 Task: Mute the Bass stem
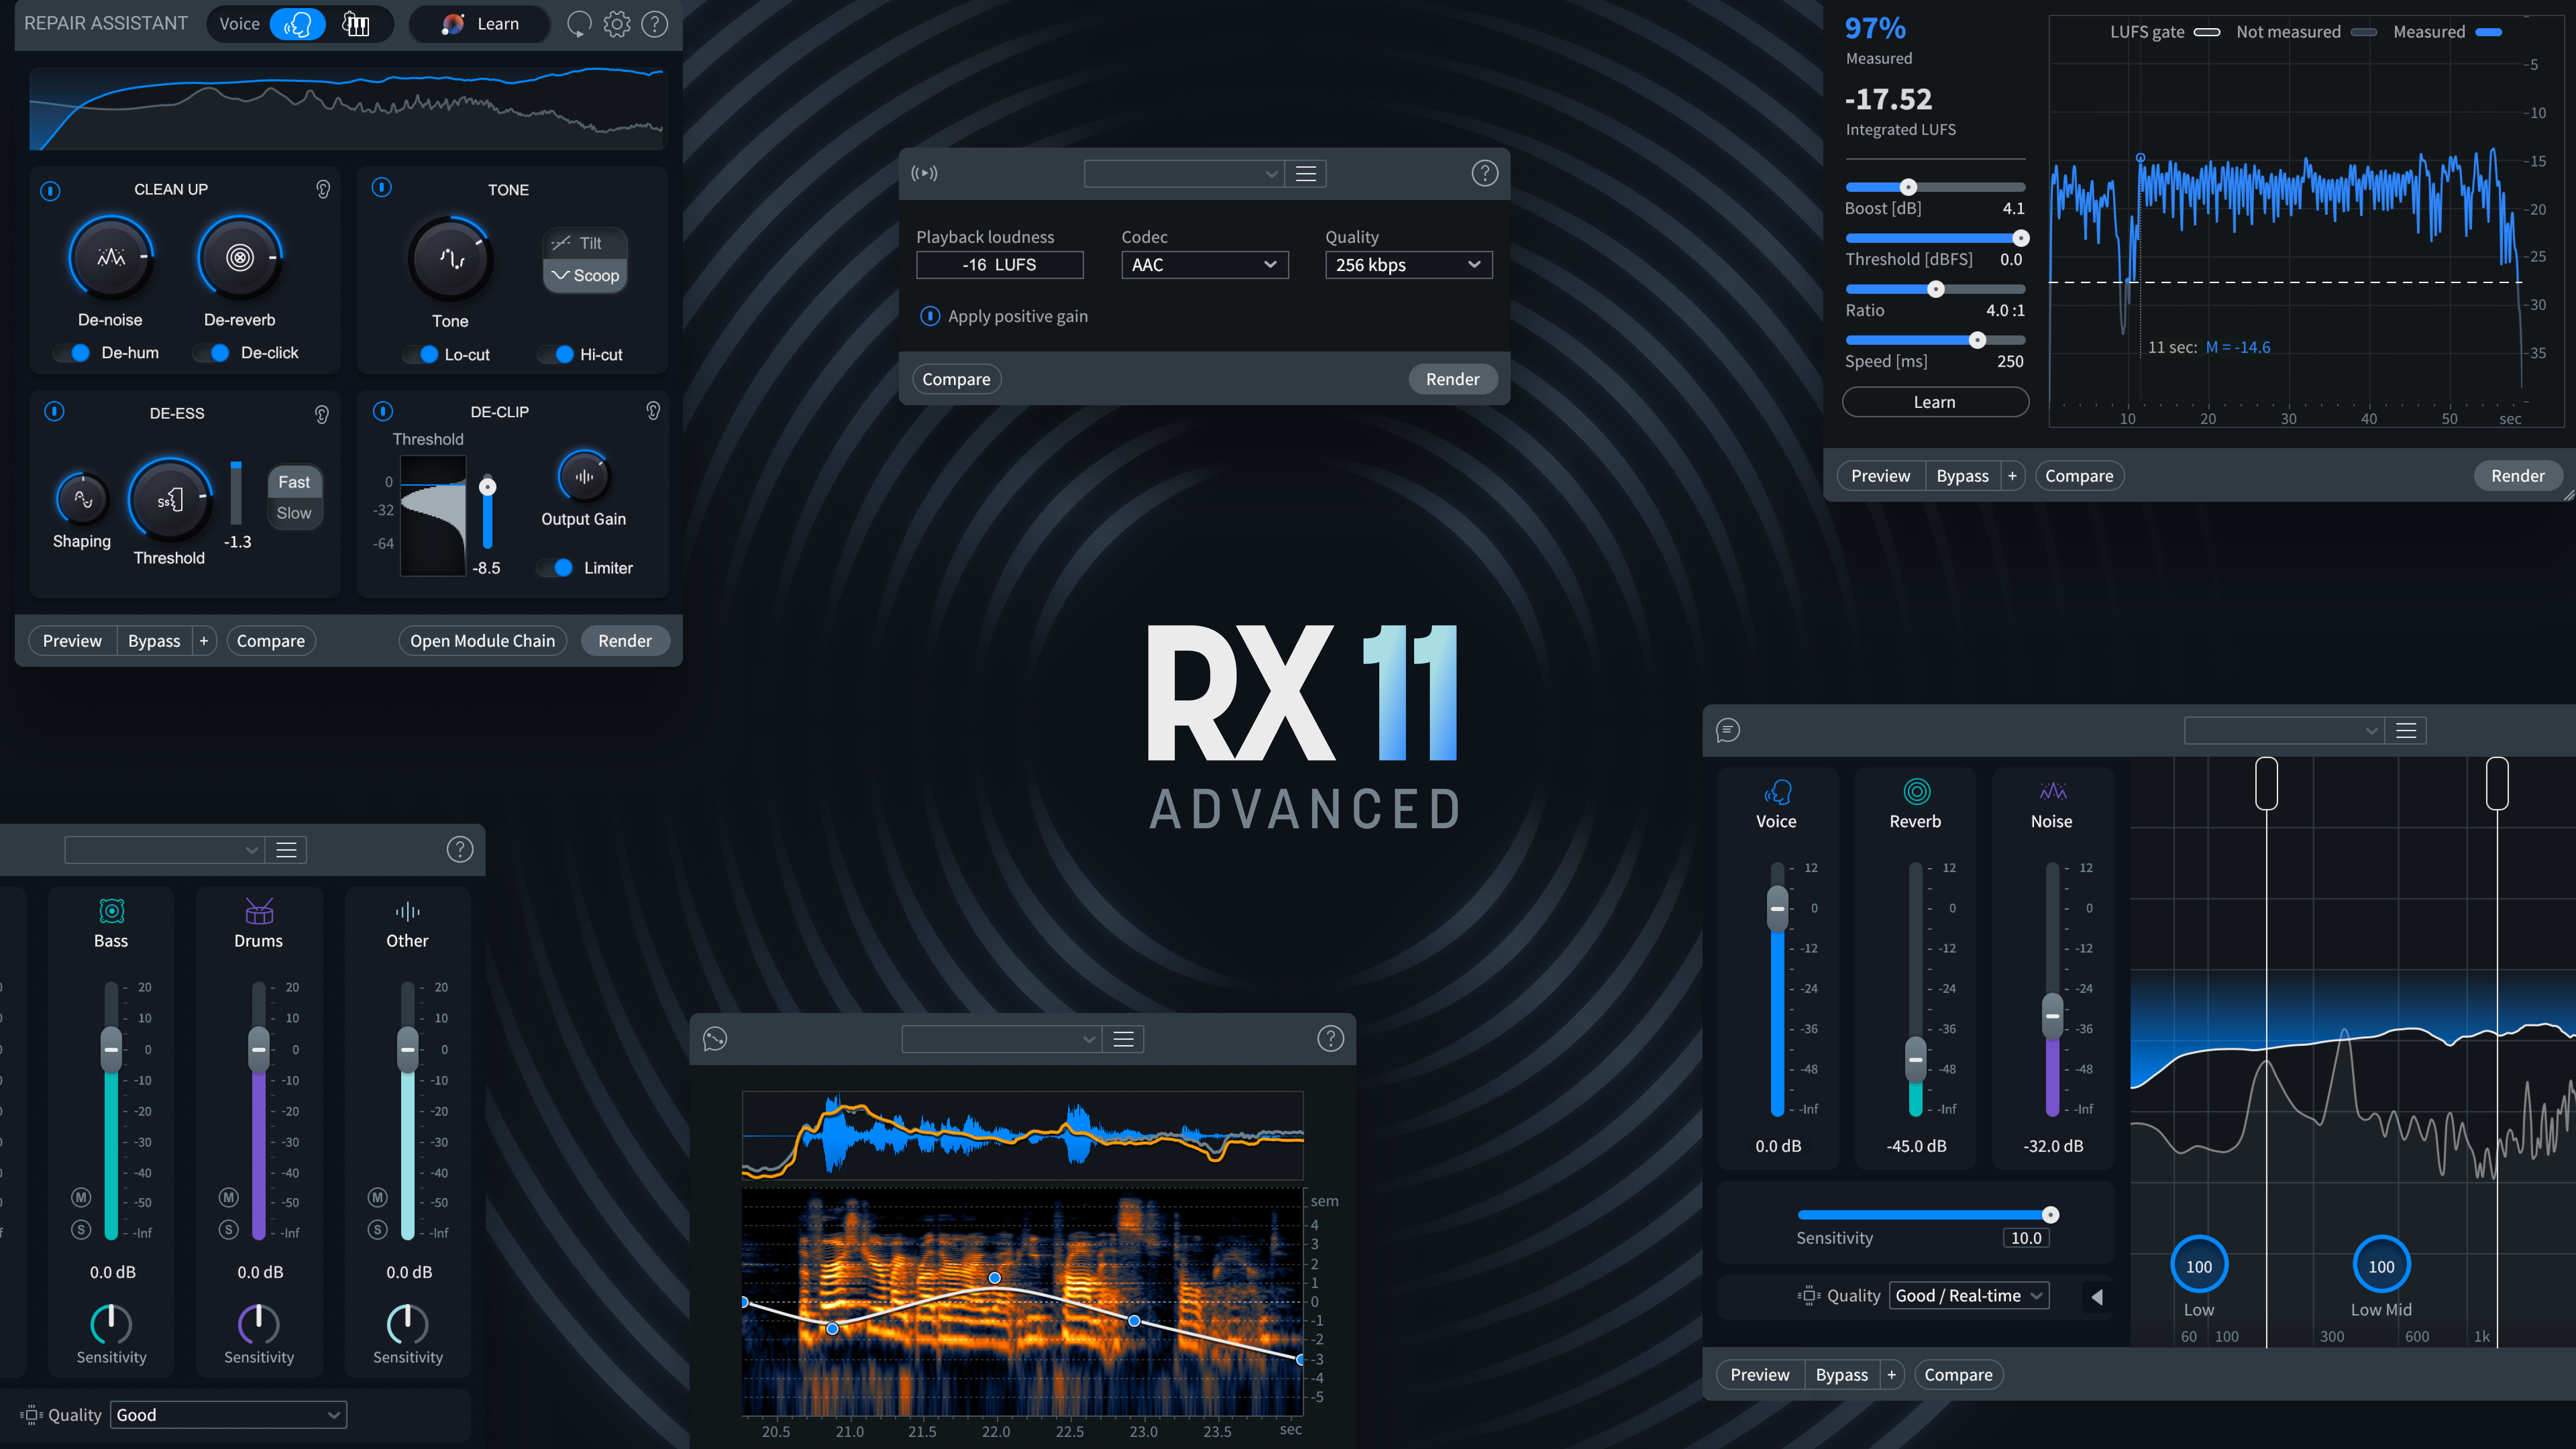[x=81, y=1197]
